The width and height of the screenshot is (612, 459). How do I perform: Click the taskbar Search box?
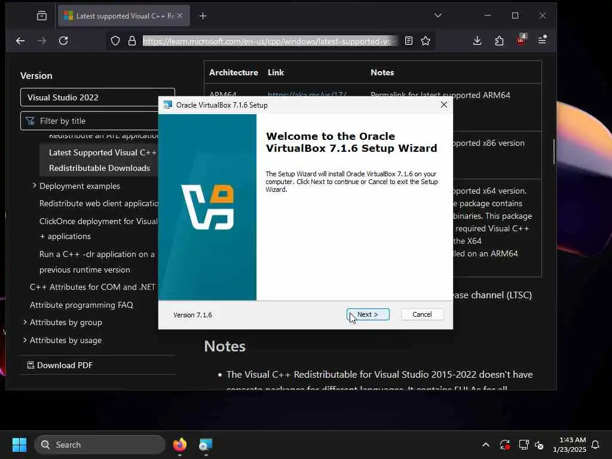pos(100,445)
